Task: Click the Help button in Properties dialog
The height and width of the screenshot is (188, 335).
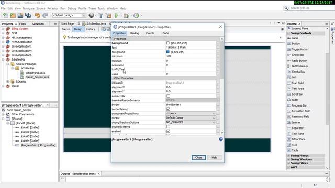Action: [214, 157]
